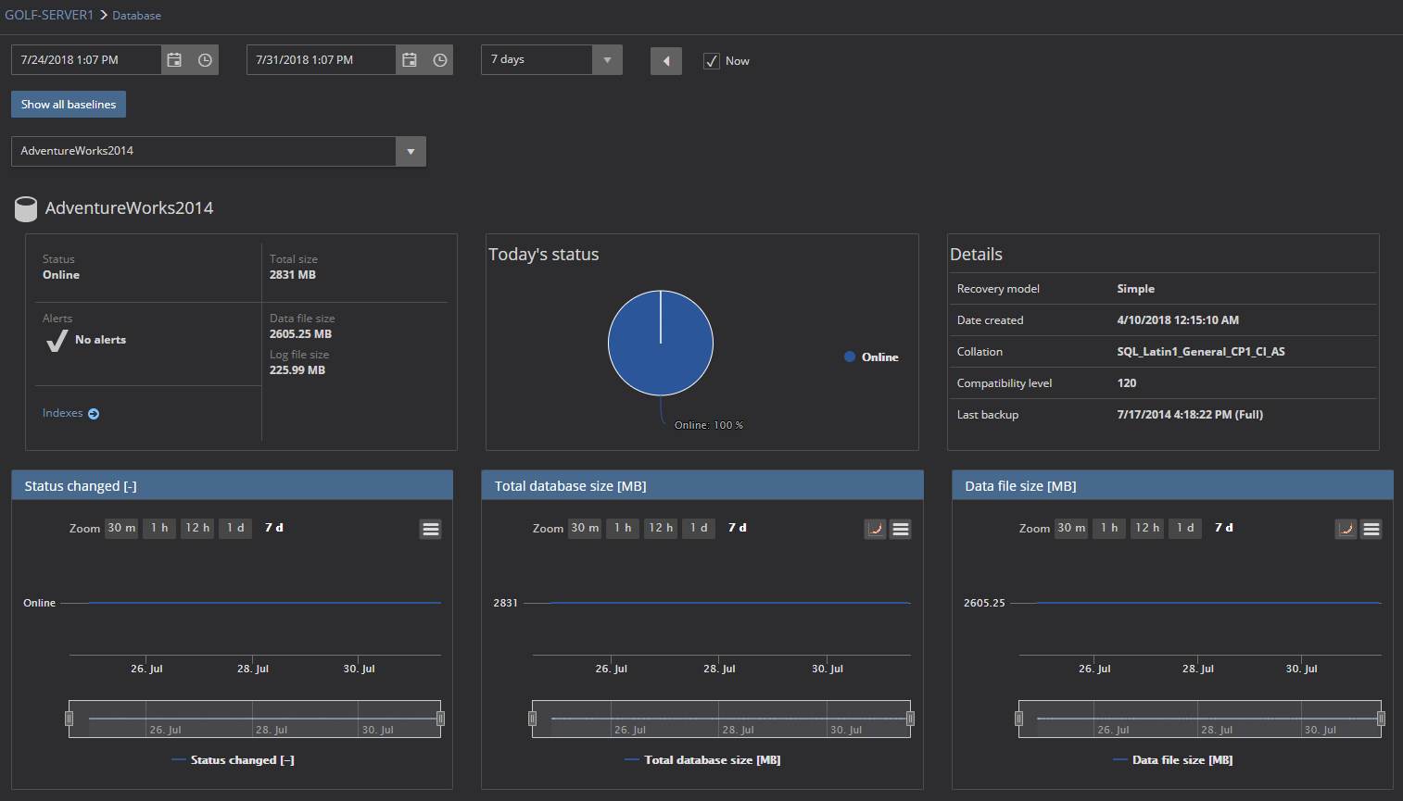Screen dimensions: 1403x801
Task: Click the Indexes arrow icon
Action: (94, 414)
